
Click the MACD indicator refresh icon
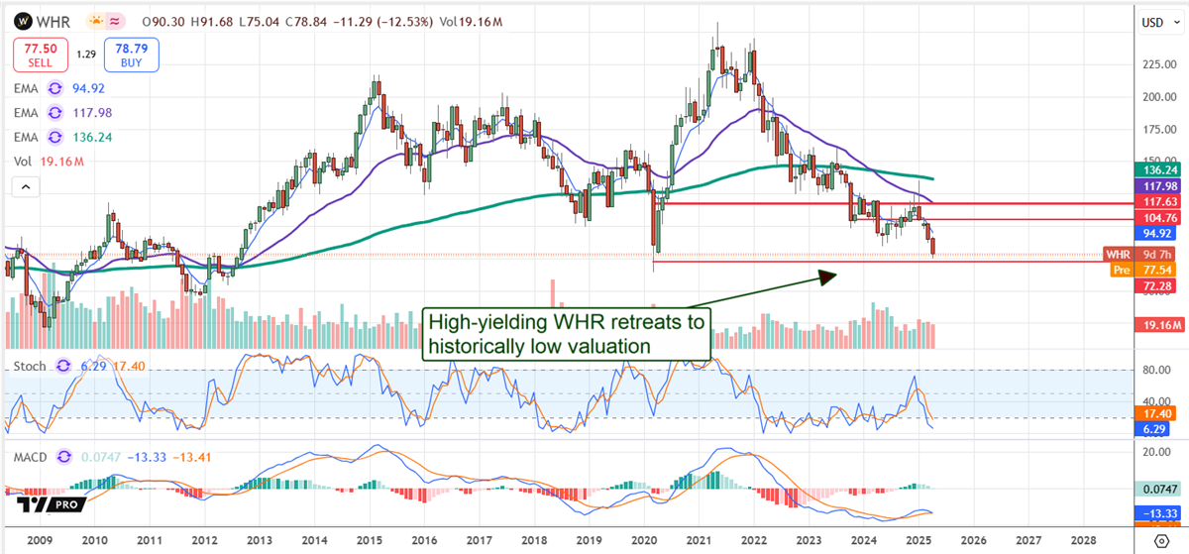click(65, 456)
